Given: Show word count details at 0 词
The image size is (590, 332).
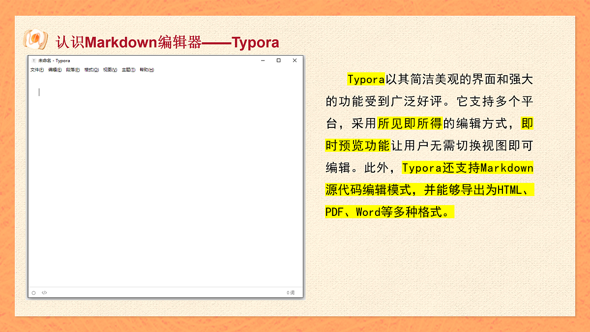Looking at the screenshot, I should (291, 293).
